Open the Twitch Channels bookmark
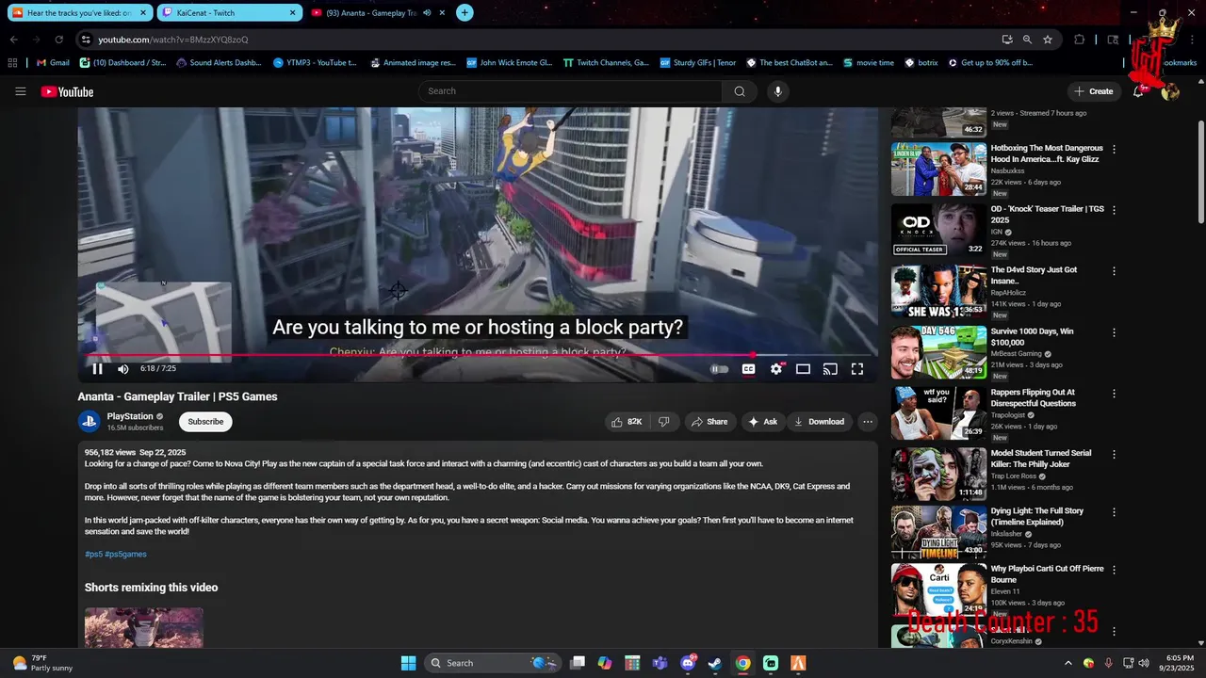The image size is (1206, 678). (606, 63)
